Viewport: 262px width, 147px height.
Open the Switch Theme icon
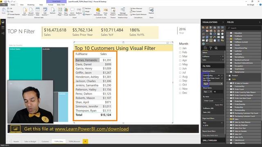[113, 11]
